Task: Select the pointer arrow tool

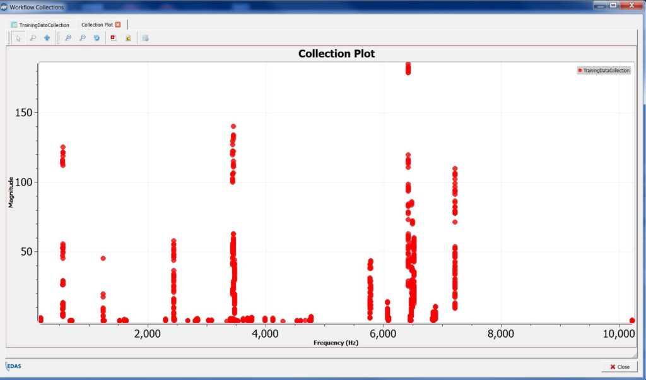Action: 18,38
